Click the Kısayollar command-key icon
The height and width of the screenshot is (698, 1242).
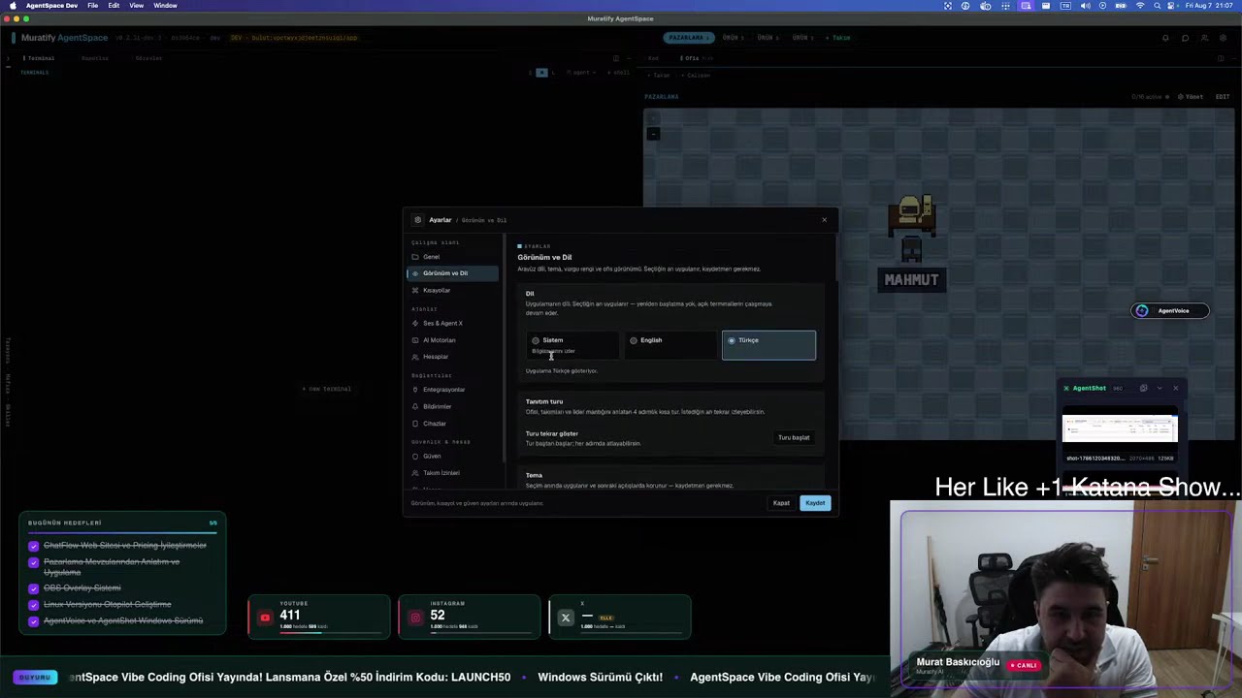[x=415, y=290]
